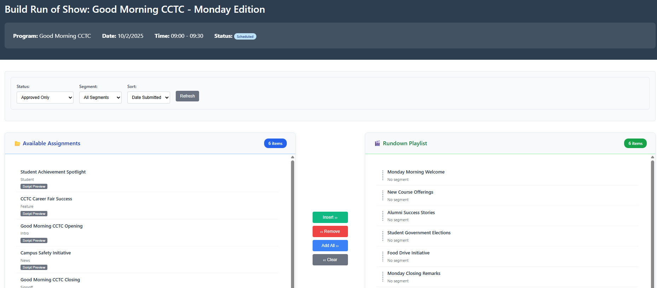Open the Sort by dropdown
657x288 pixels.
coord(149,98)
